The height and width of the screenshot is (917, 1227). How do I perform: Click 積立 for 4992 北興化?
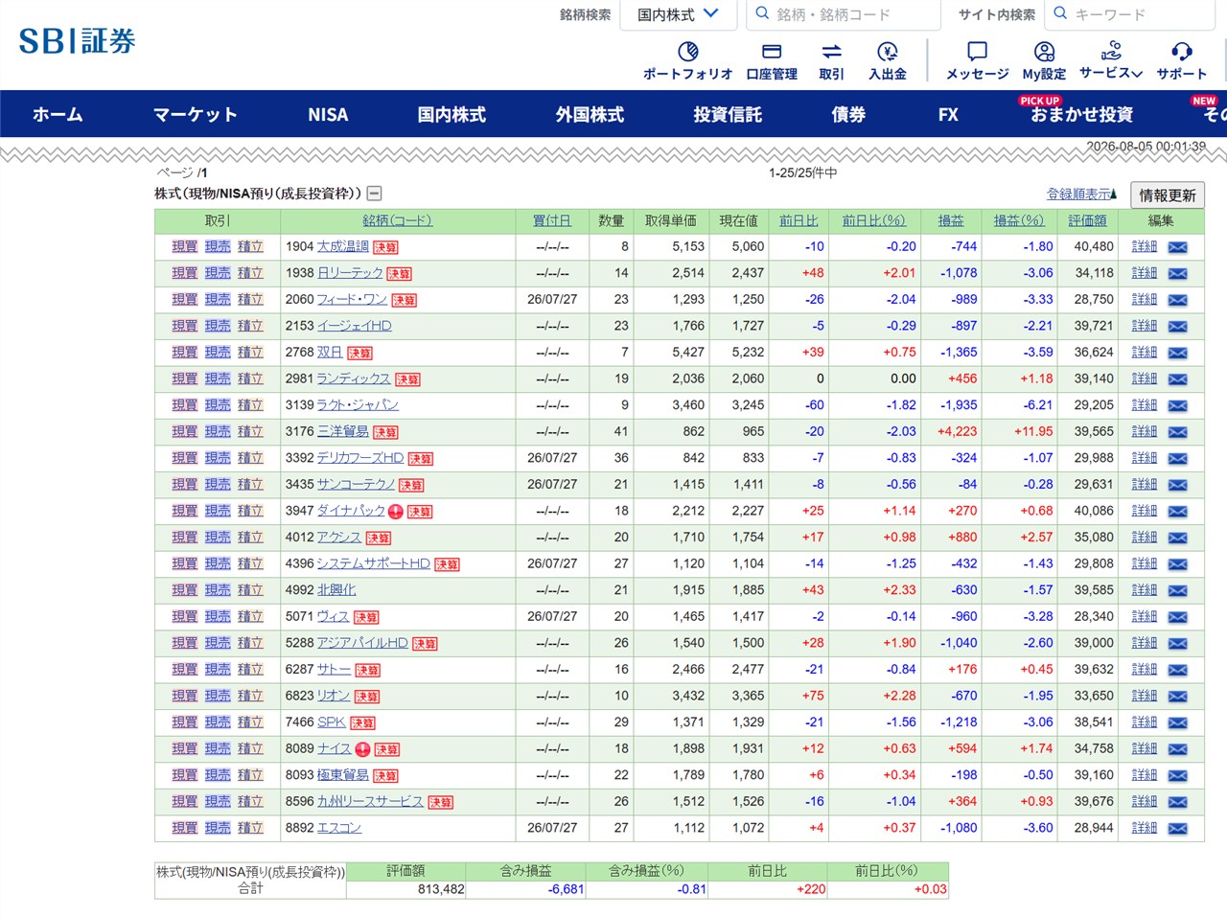click(x=250, y=590)
